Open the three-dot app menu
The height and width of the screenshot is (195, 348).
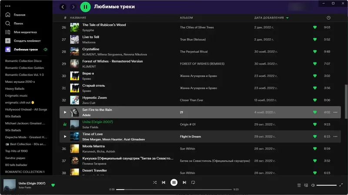click(8, 6)
